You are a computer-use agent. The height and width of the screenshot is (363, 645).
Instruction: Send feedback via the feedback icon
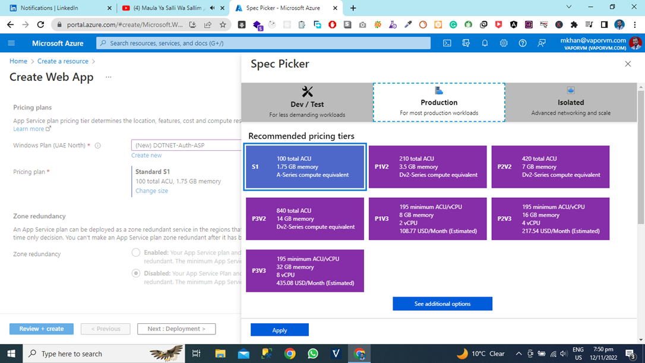pyautogui.click(x=541, y=43)
